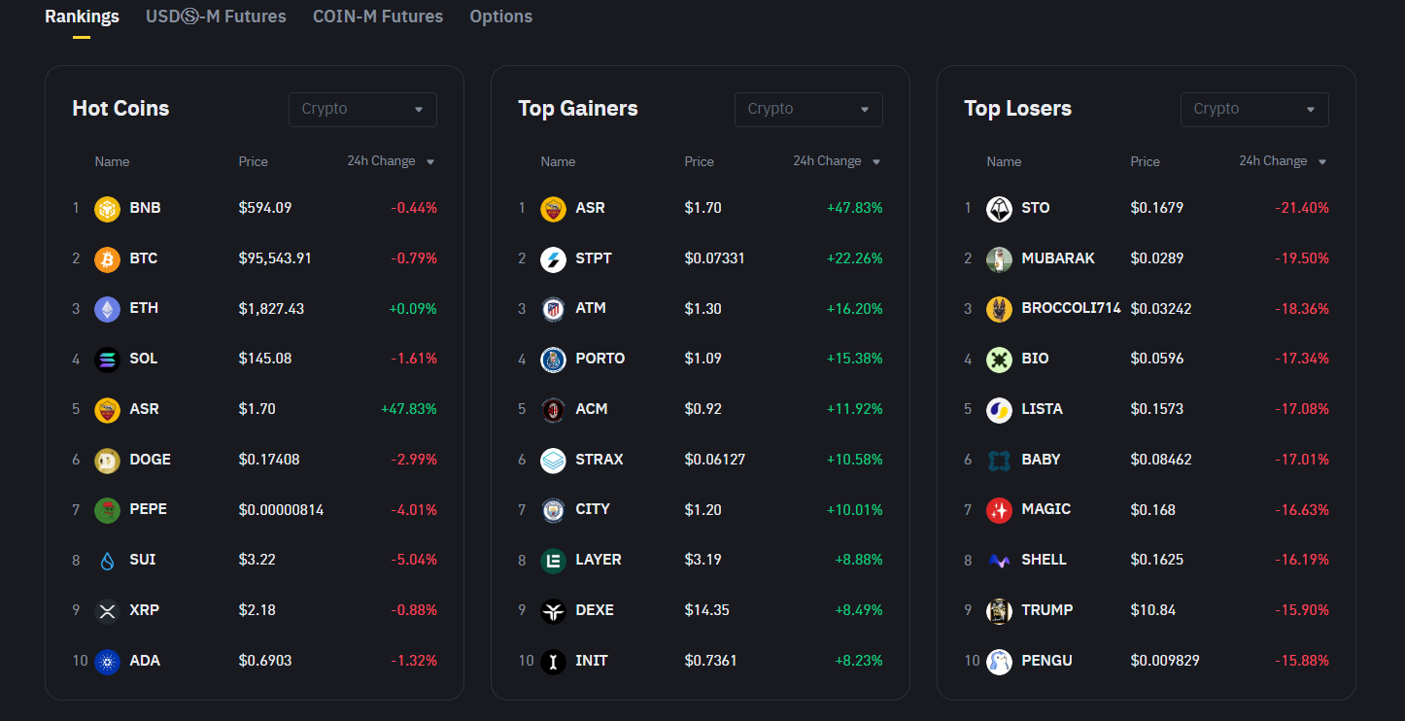1405x721 pixels.
Task: Switch to the USDⓈ-M Futures tab
Action: coord(216,17)
